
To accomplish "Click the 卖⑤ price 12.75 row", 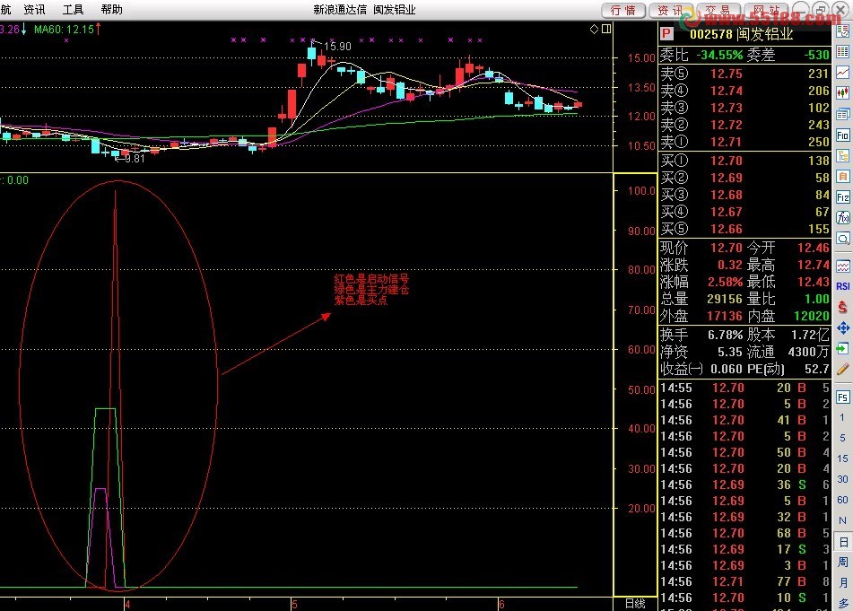I will pos(744,74).
